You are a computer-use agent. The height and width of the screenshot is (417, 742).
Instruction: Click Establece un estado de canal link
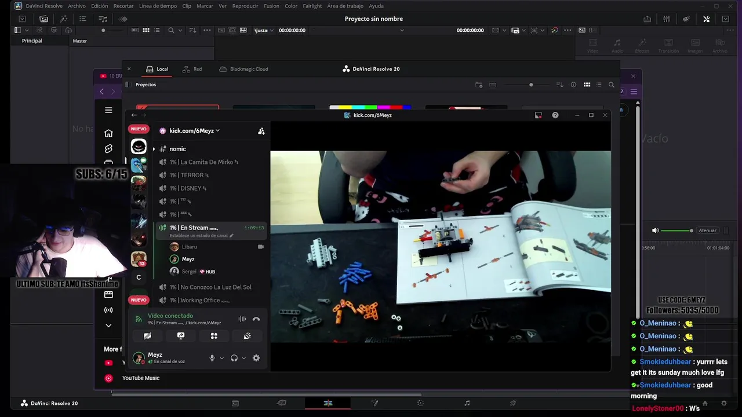coord(201,236)
